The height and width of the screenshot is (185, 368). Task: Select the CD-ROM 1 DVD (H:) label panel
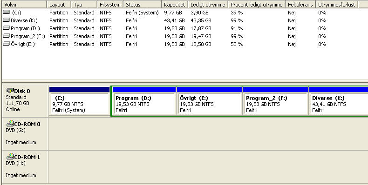[x=25, y=167]
